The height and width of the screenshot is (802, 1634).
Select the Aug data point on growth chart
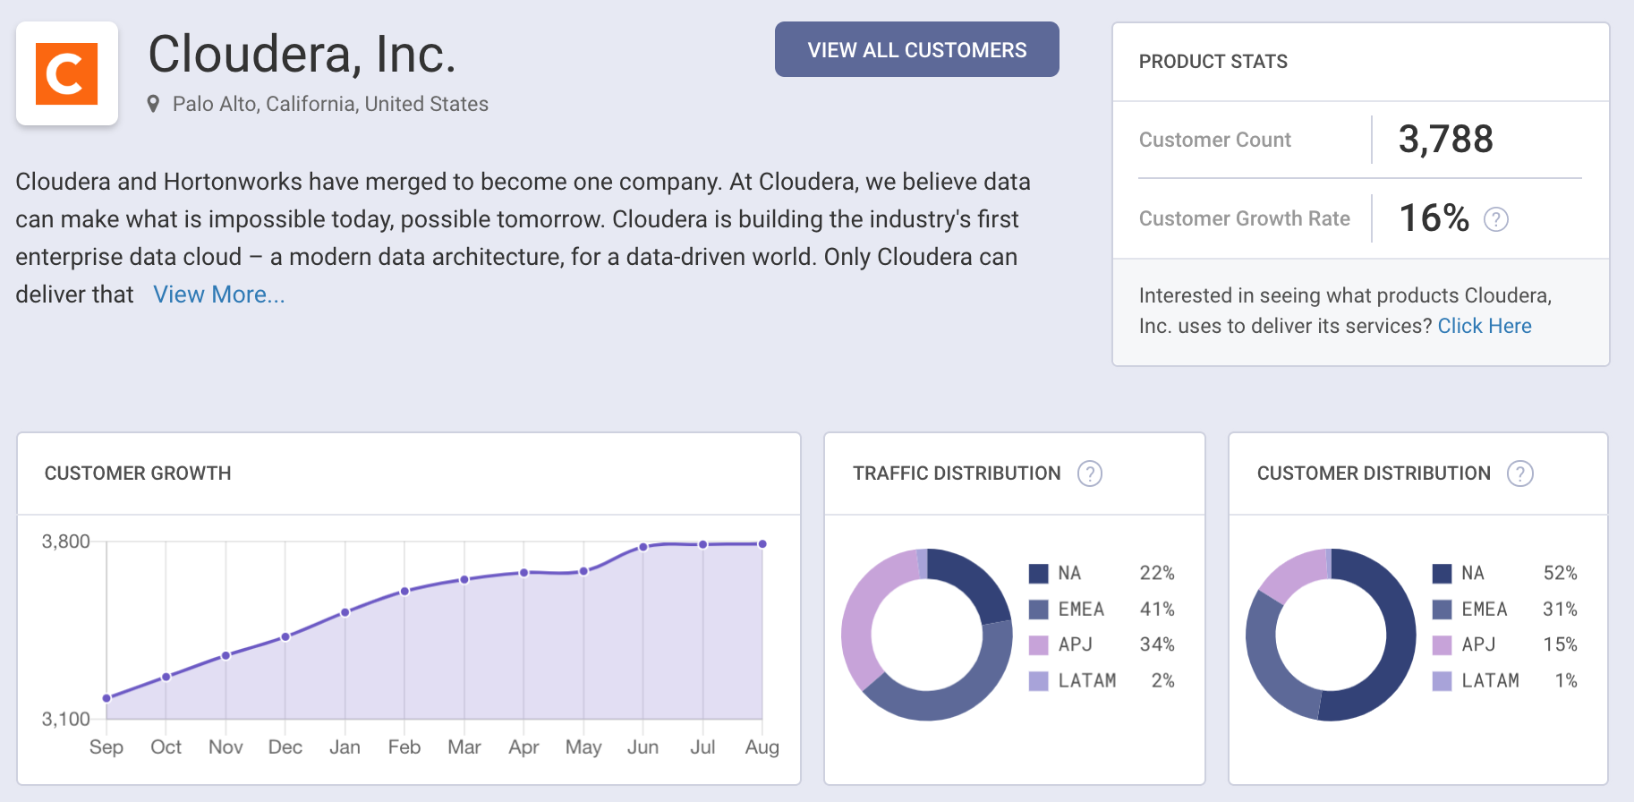[x=762, y=543]
